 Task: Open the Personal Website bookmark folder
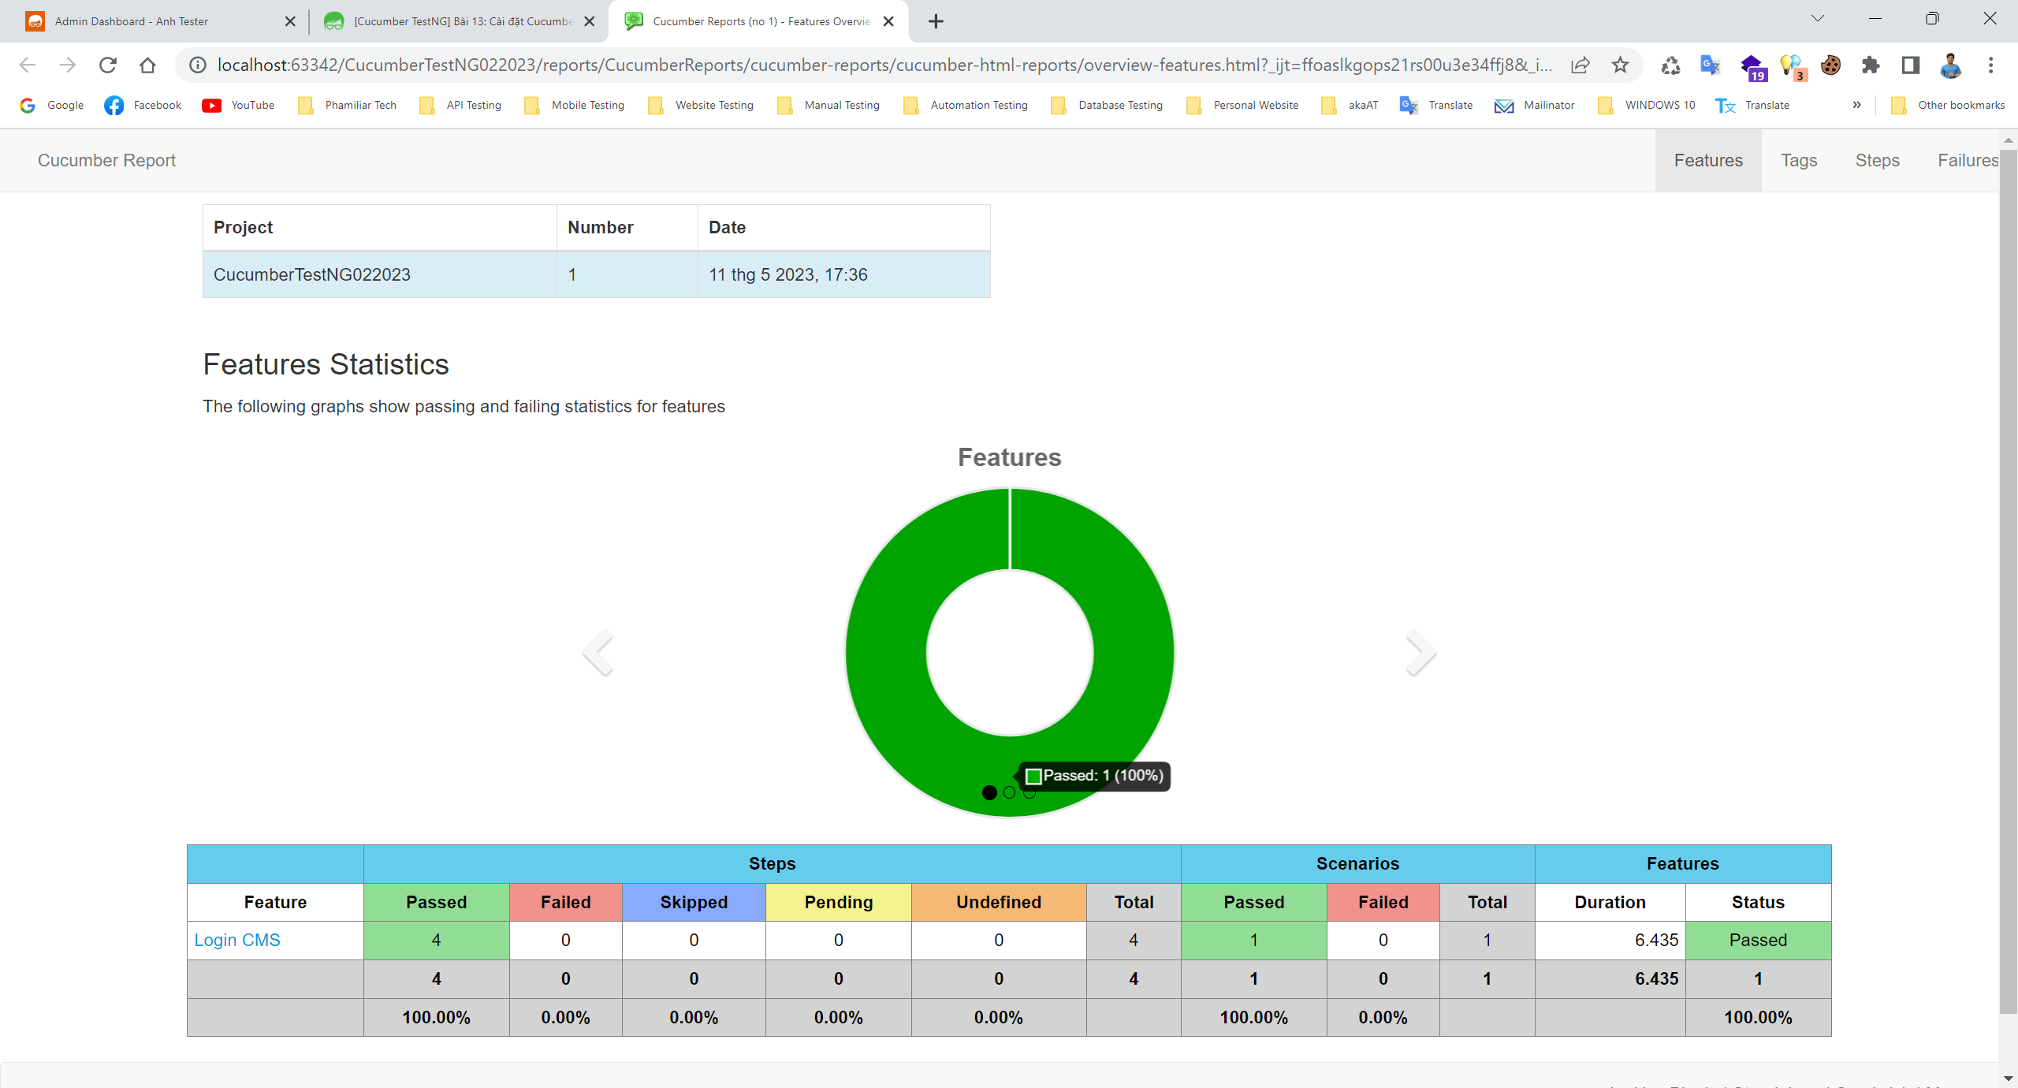(1242, 105)
